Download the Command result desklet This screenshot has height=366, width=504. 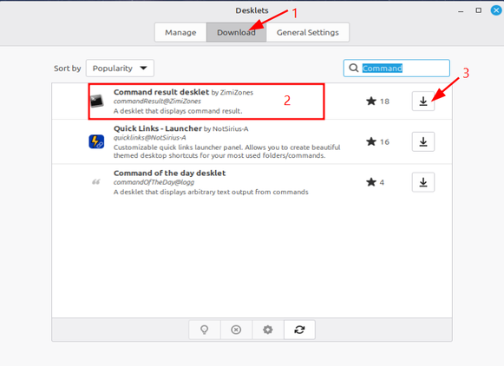pyautogui.click(x=423, y=101)
